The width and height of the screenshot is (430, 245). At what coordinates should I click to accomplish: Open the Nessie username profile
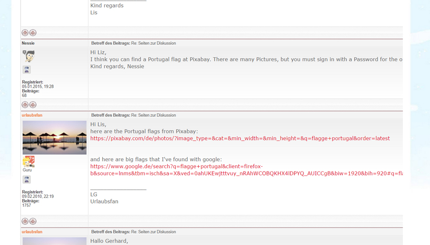click(x=28, y=43)
